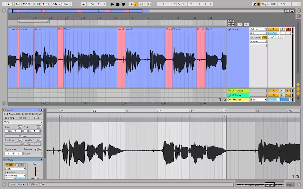Jump to the previous locator
The image size is (303, 189).
[x=229, y=25]
